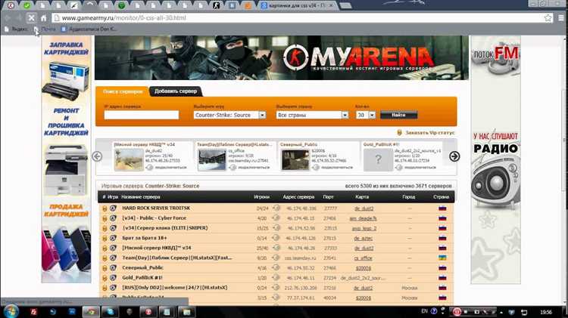Viewport: 568px width, 318px height.
Task: Click Russian flag in HARD ROCK SERVER row
Action: [442, 208]
